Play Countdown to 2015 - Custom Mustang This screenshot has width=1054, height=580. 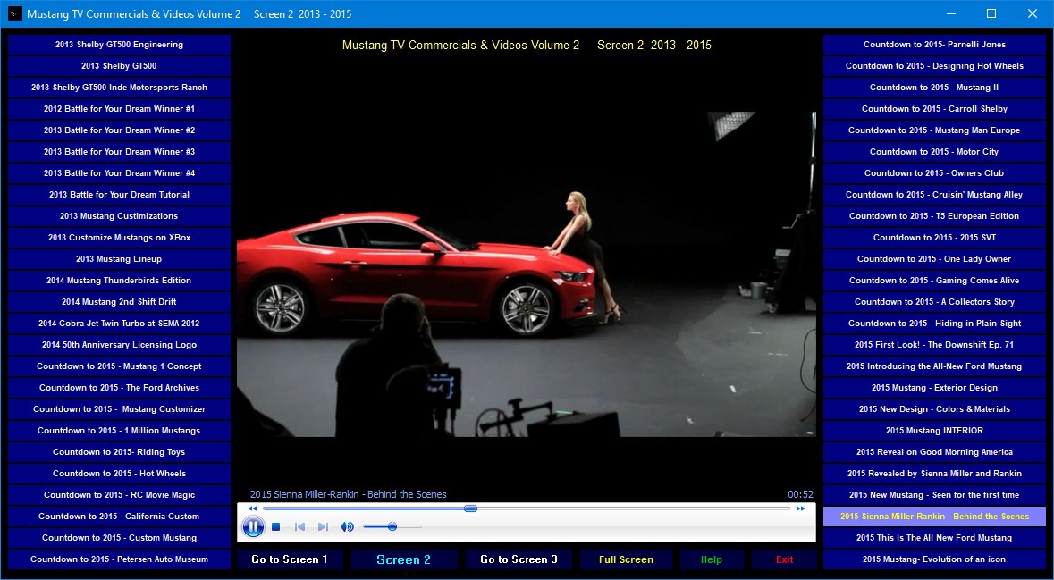point(119,538)
